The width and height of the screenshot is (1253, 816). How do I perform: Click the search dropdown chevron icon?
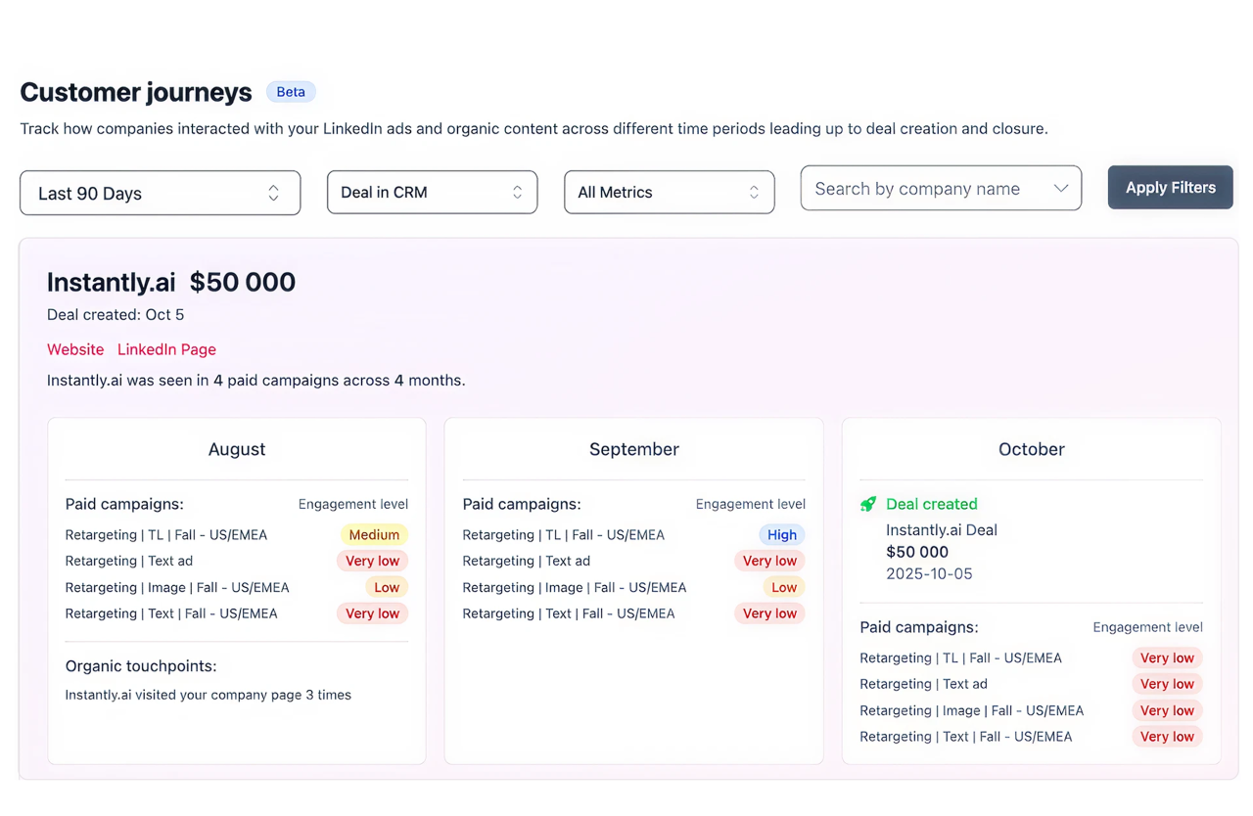pos(1063,188)
